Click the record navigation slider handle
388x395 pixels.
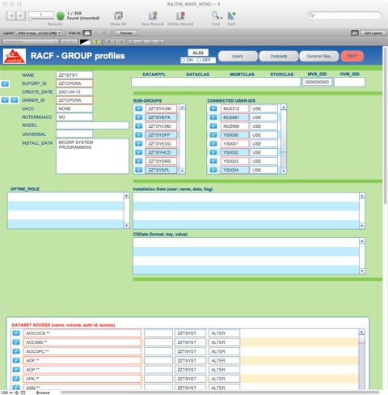tap(31, 19)
